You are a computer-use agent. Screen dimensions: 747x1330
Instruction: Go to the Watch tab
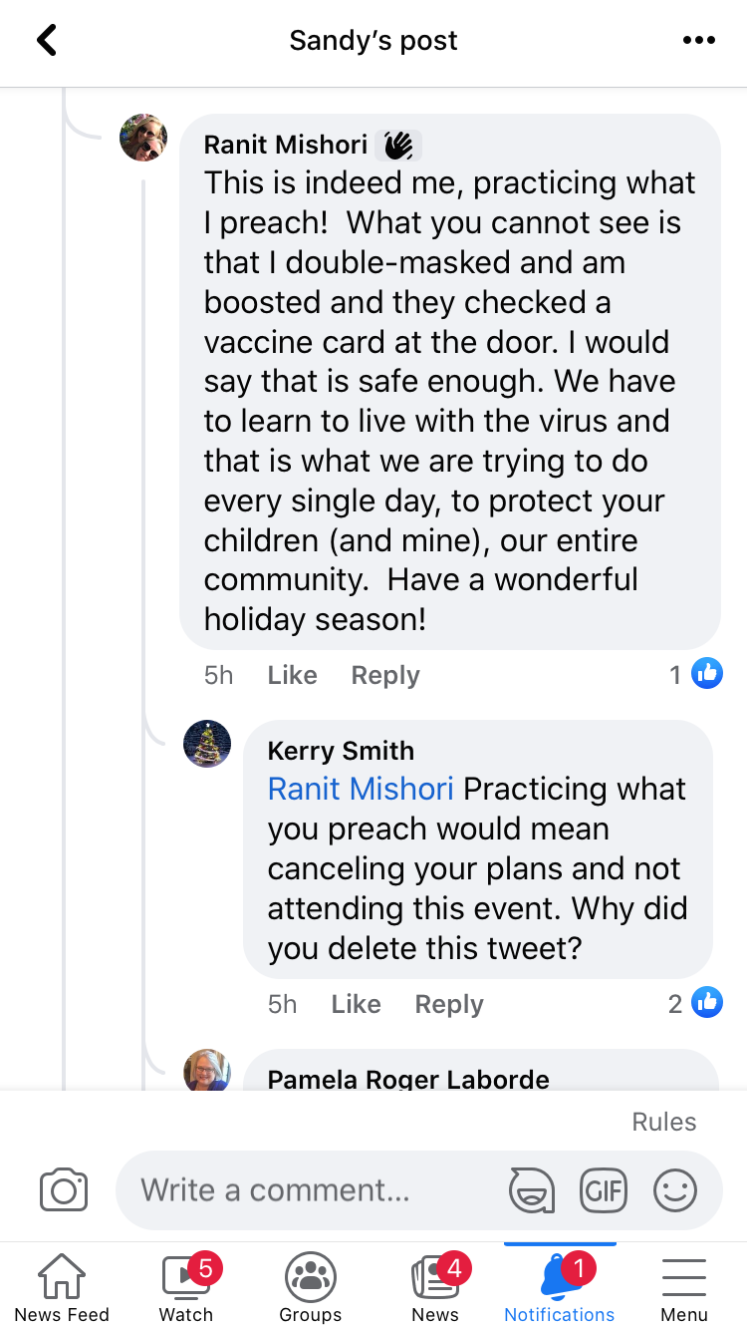185,1286
